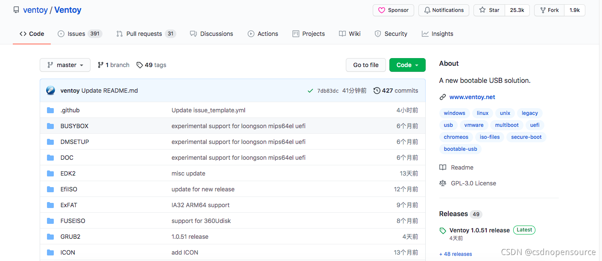
Task: Open the GPL-3.0 License link
Action: 473,183
